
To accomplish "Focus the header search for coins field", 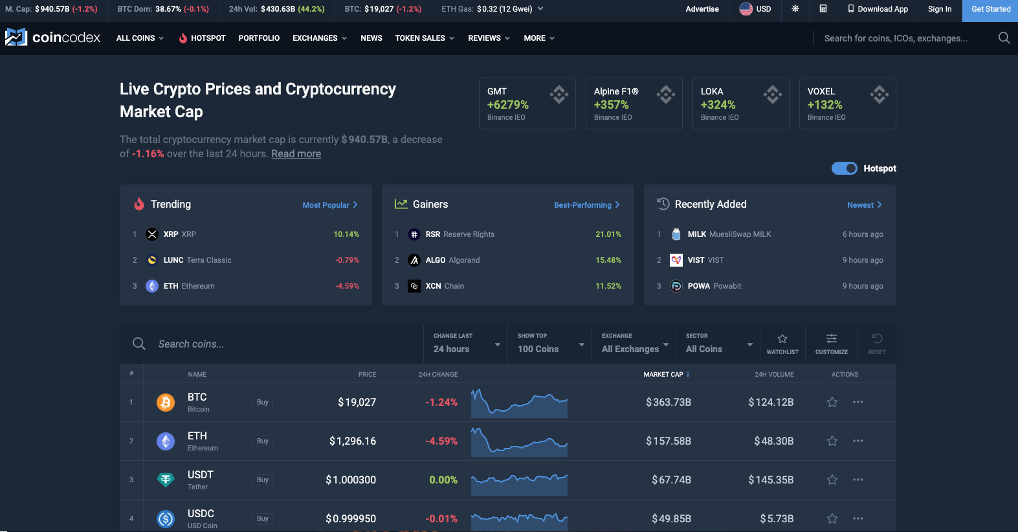I will point(906,38).
